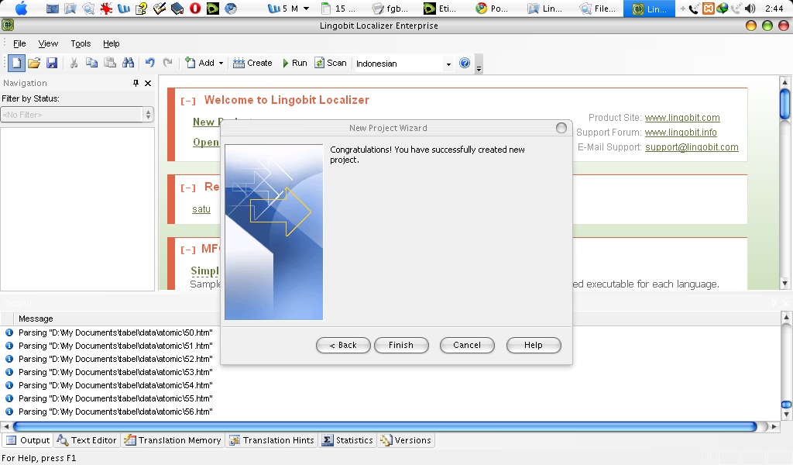Image resolution: width=793 pixels, height=465 pixels.
Task: Cut the selection with the scissors icon
Action: (74, 64)
